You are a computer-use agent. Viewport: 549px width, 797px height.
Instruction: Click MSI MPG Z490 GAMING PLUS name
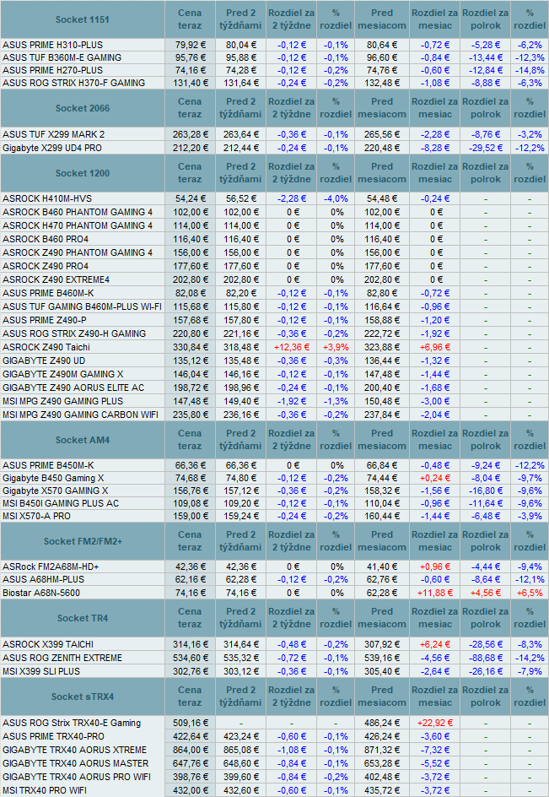(x=62, y=401)
